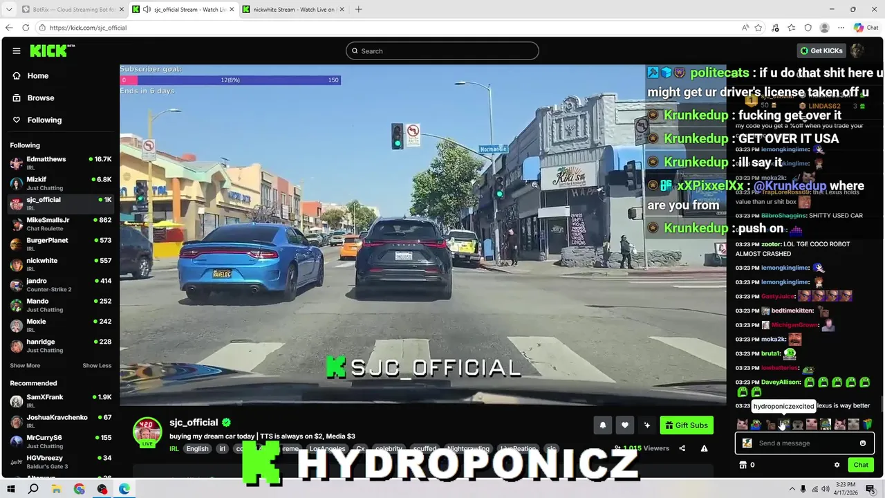885x498 pixels.
Task: Open Windows taskbar search
Action: click(33, 489)
